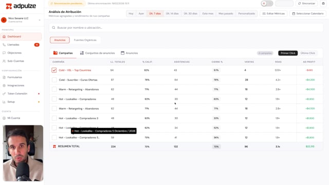Click the red dot beside Token Extensión
This screenshot has height=185, width=329.
coord(39,94)
